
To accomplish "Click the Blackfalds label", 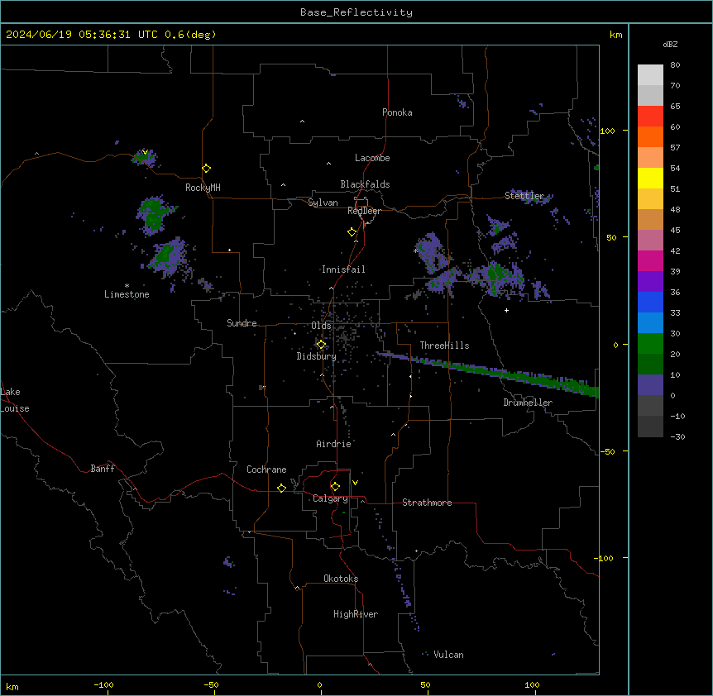I will pos(365,184).
